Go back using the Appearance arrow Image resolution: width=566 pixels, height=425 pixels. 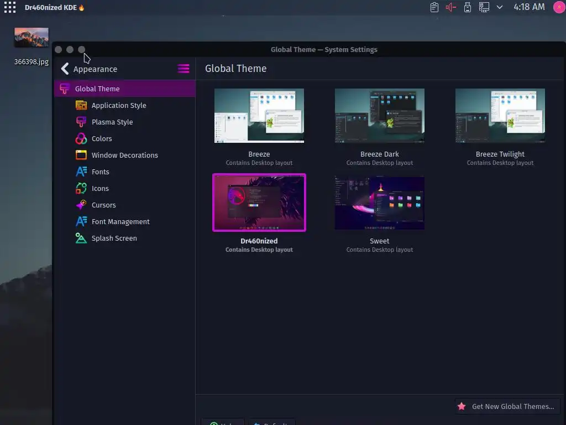tap(65, 69)
